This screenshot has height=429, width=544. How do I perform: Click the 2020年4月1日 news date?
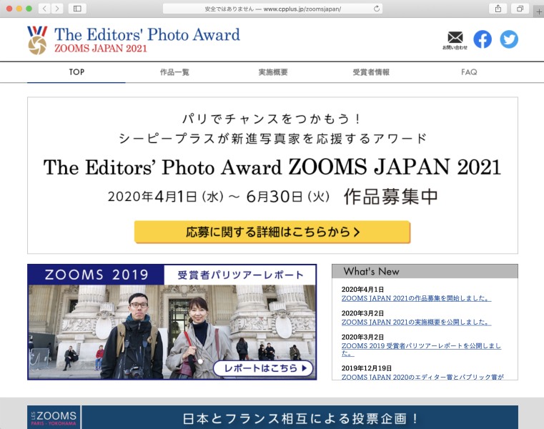pos(362,290)
